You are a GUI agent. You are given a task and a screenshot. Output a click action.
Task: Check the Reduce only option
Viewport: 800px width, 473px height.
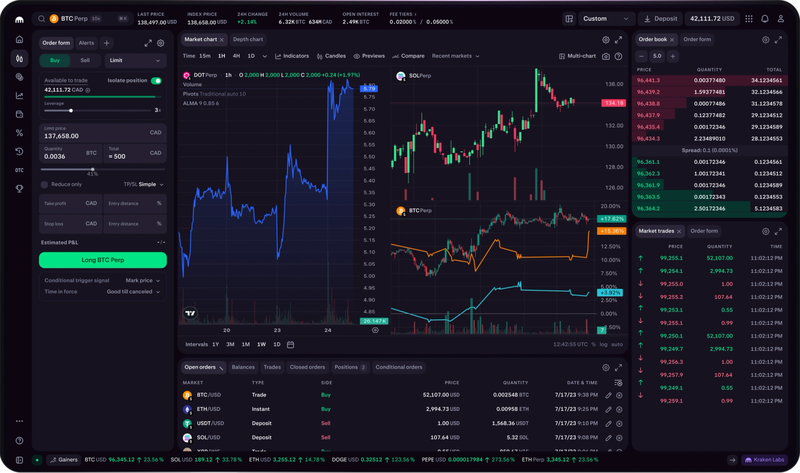44,185
